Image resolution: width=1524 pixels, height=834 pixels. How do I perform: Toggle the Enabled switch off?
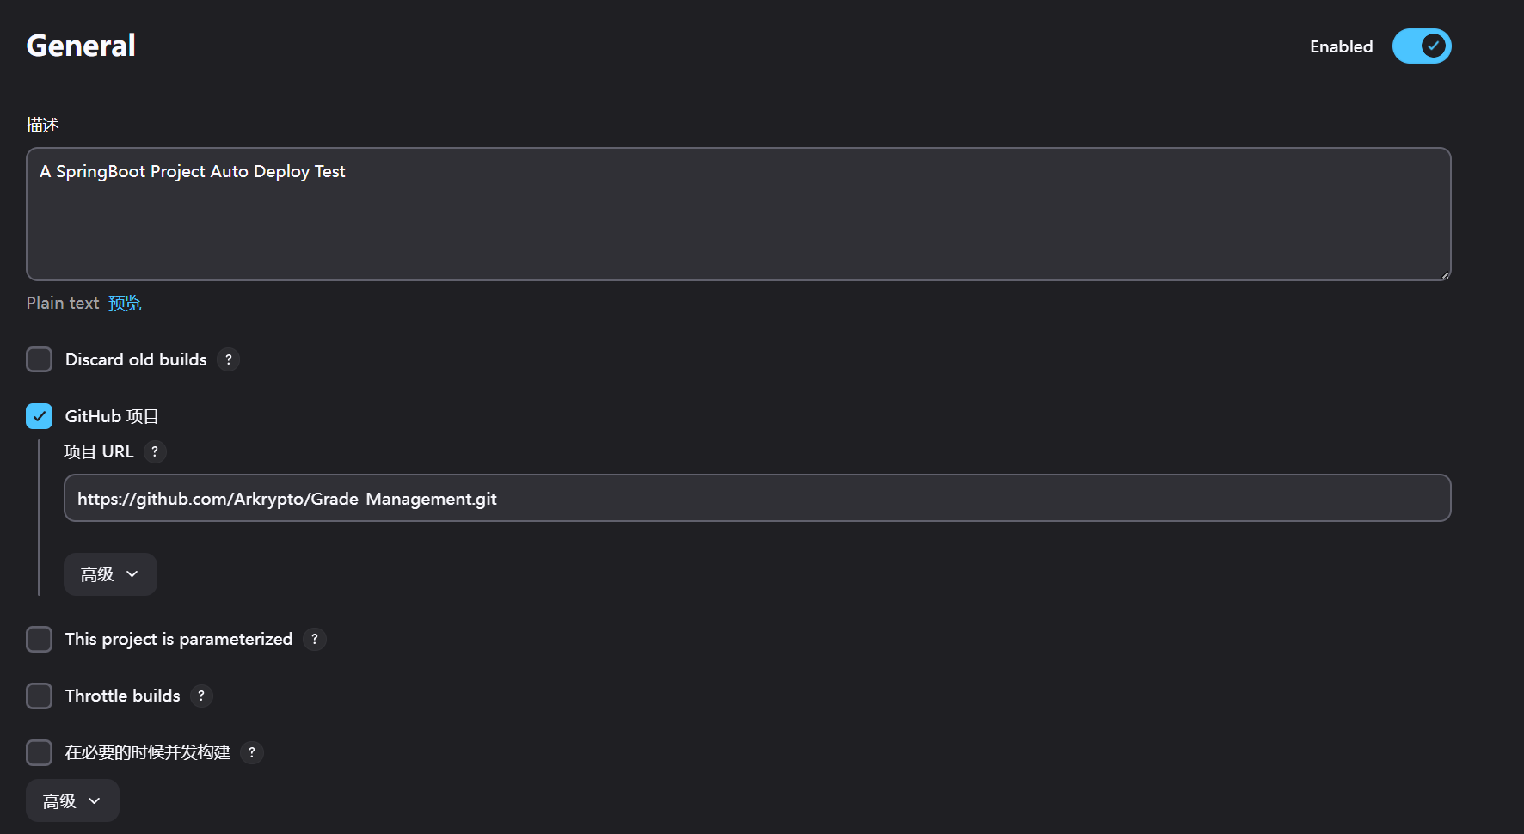coord(1421,46)
